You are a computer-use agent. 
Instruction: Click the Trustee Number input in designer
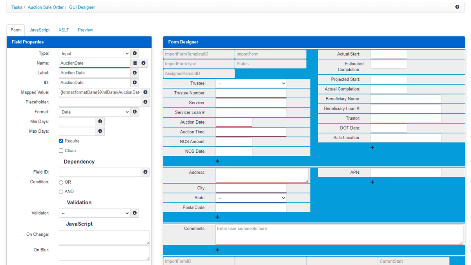click(251, 93)
